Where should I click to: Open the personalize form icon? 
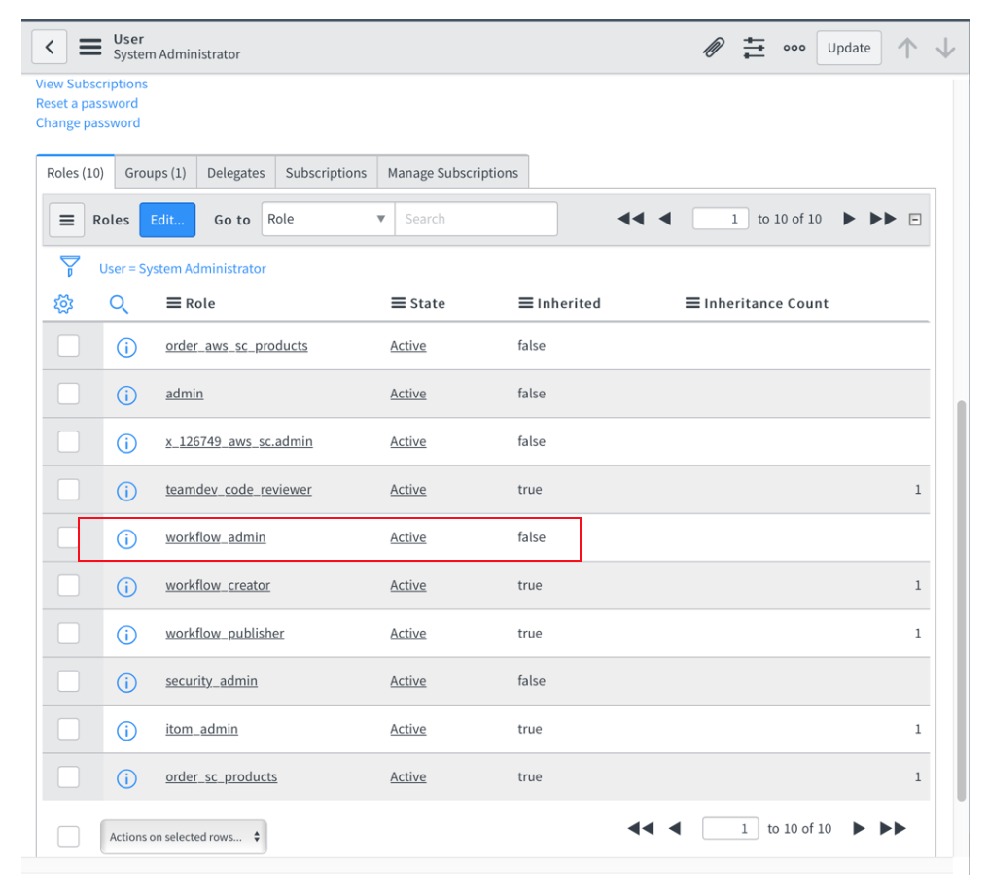[754, 46]
